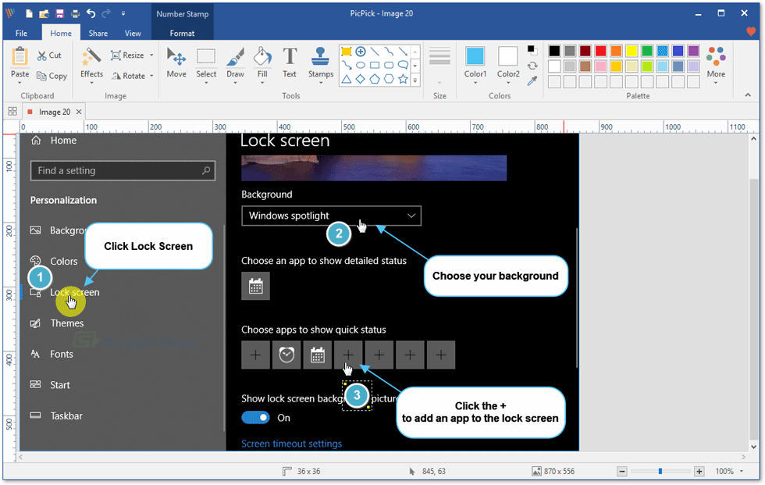
Task: Activate the Text tool
Action: pyautogui.click(x=290, y=62)
